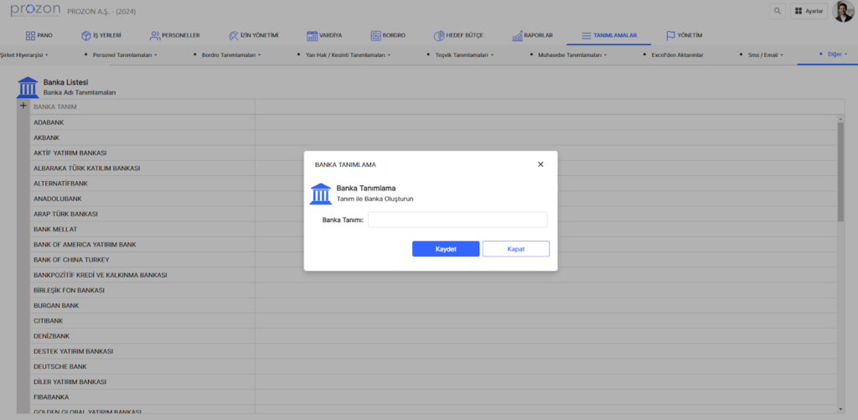858x420 pixels.
Task: Focus the Banka Tanımı text field
Action: [x=457, y=220]
